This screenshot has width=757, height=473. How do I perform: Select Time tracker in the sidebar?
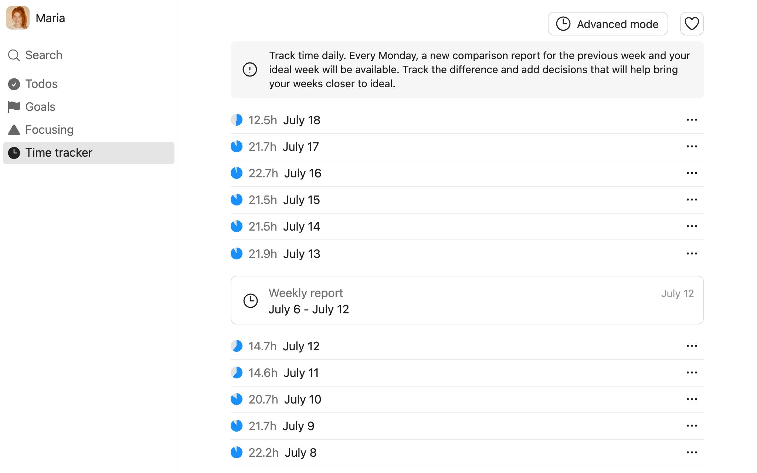point(89,153)
